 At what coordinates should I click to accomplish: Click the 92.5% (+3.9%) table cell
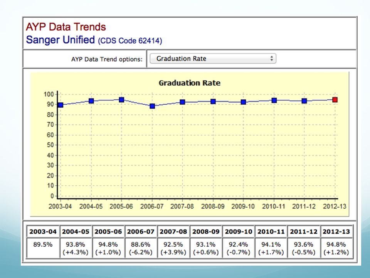(173, 248)
